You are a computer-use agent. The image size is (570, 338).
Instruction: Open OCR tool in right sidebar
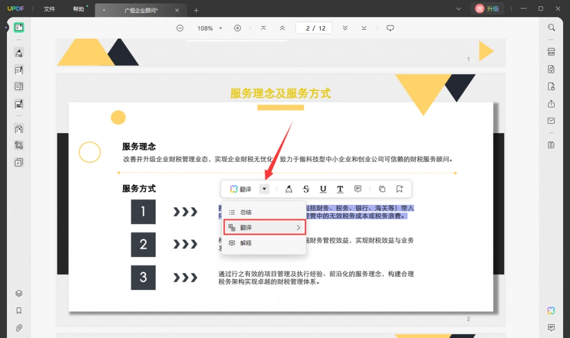(x=551, y=52)
